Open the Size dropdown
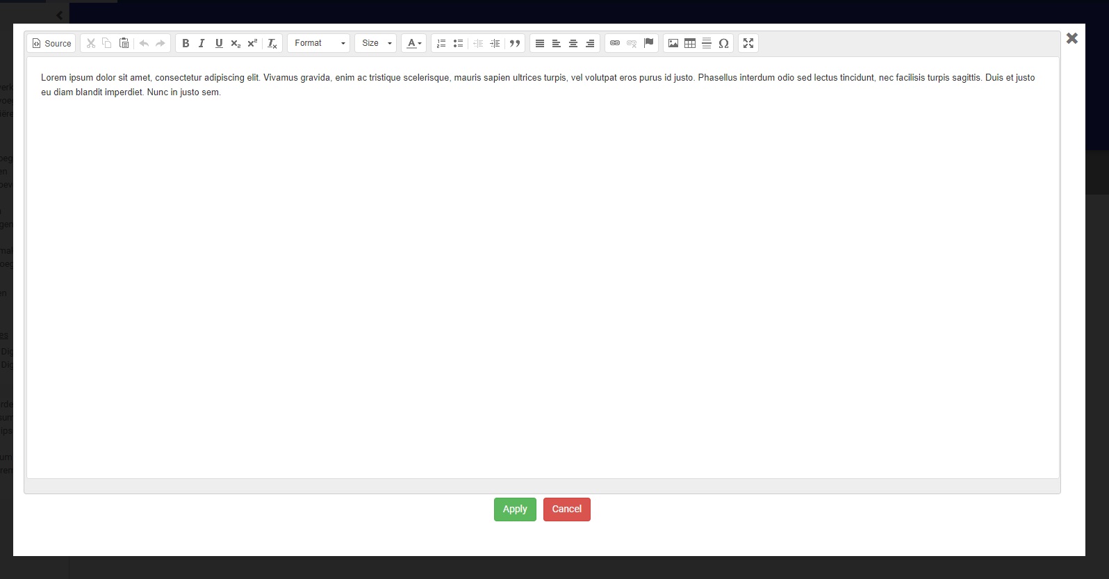 376,43
